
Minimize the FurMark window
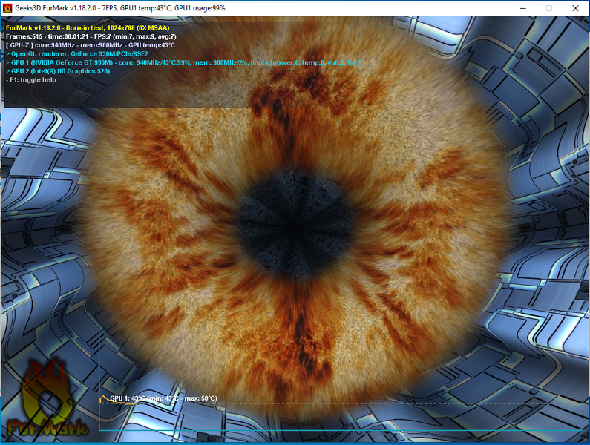point(523,8)
